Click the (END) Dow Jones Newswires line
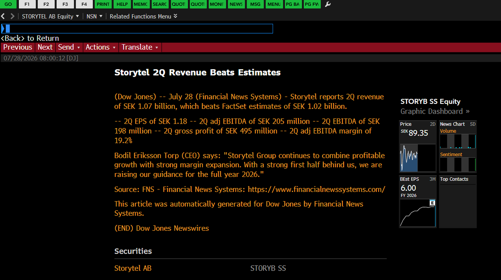 click(x=162, y=228)
